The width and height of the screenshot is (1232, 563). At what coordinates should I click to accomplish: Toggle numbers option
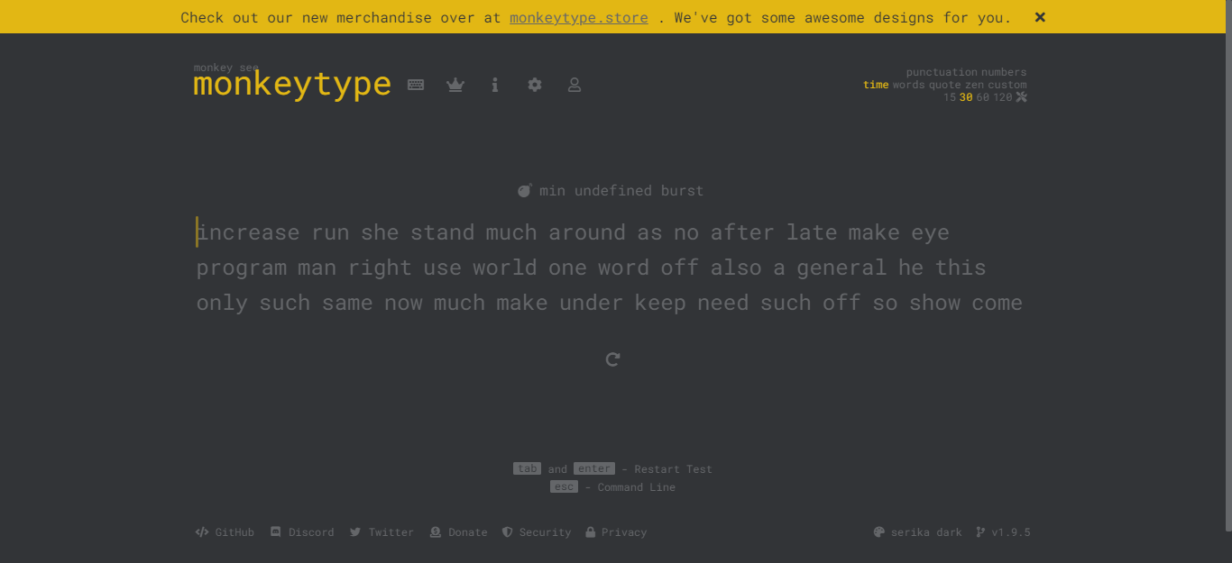1004,72
